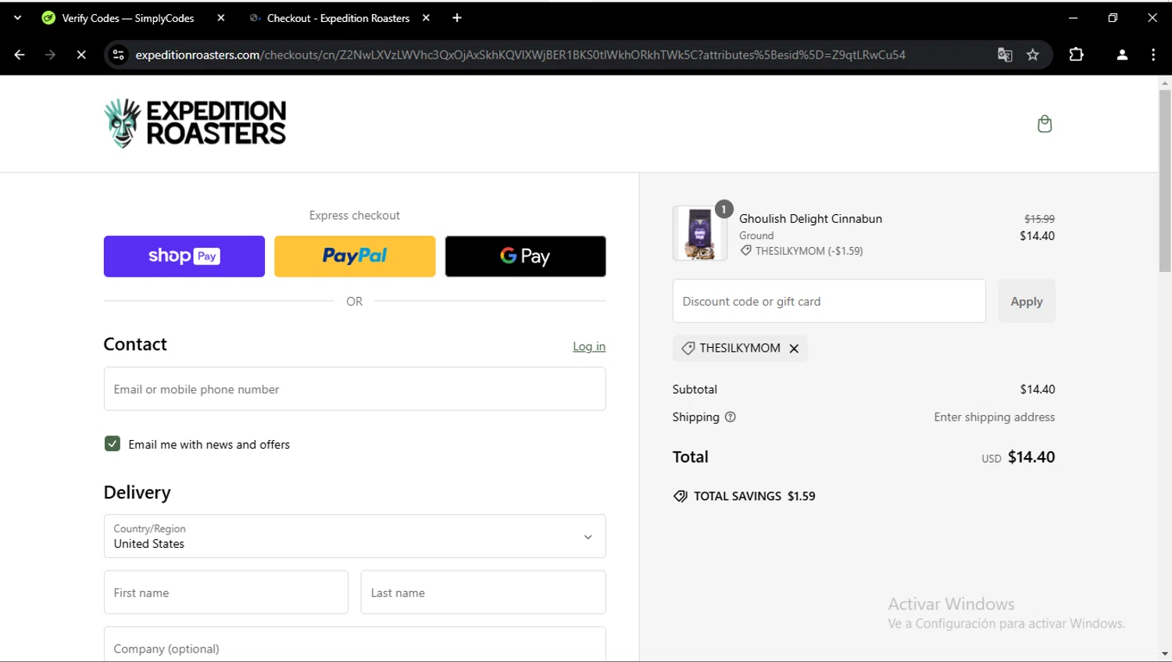Close the Verify Codes SimplyCodes tab
The image size is (1172, 662).
[221, 18]
